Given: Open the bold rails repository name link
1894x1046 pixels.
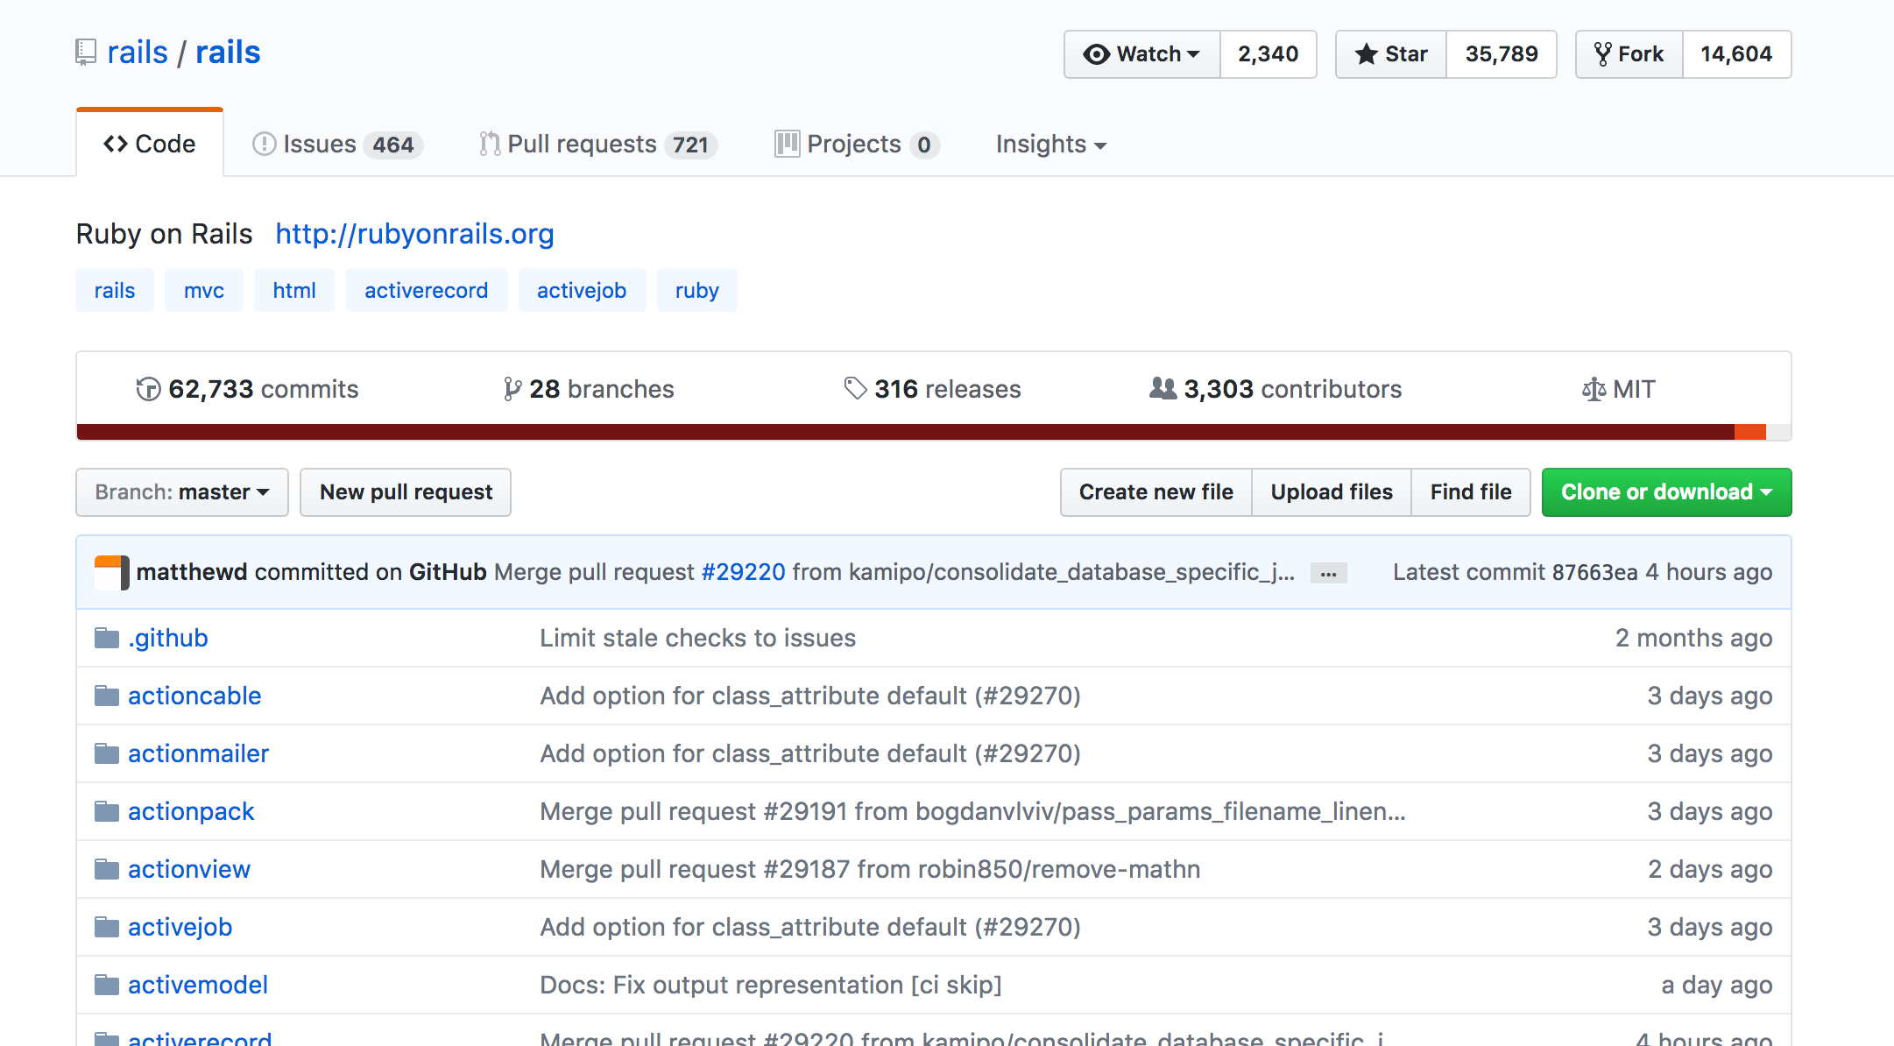Looking at the screenshot, I should point(228,53).
